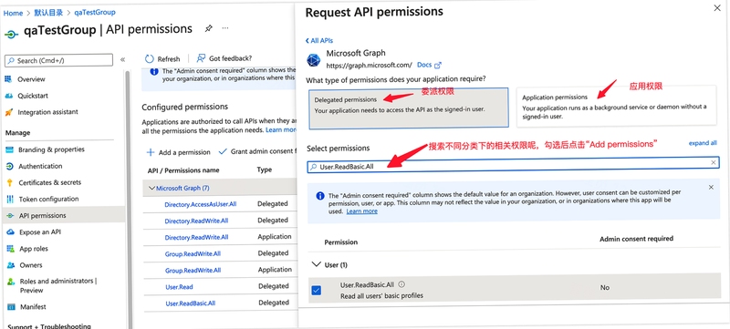The image size is (730, 329).
Task: Click the plus icon for Add a permission
Action: coord(151,152)
